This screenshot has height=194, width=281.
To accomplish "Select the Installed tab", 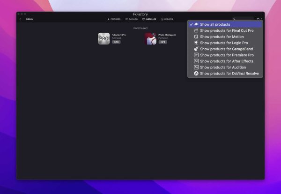I will [149, 19].
